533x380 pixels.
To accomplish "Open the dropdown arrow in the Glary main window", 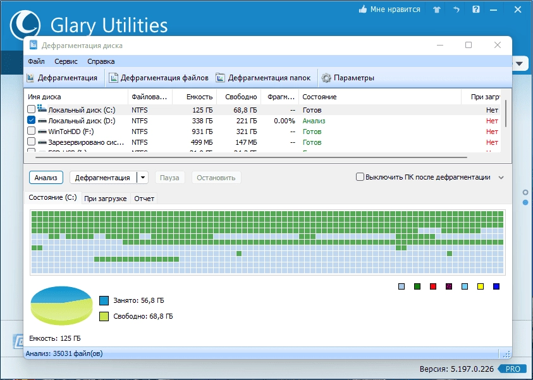I will point(519,64).
